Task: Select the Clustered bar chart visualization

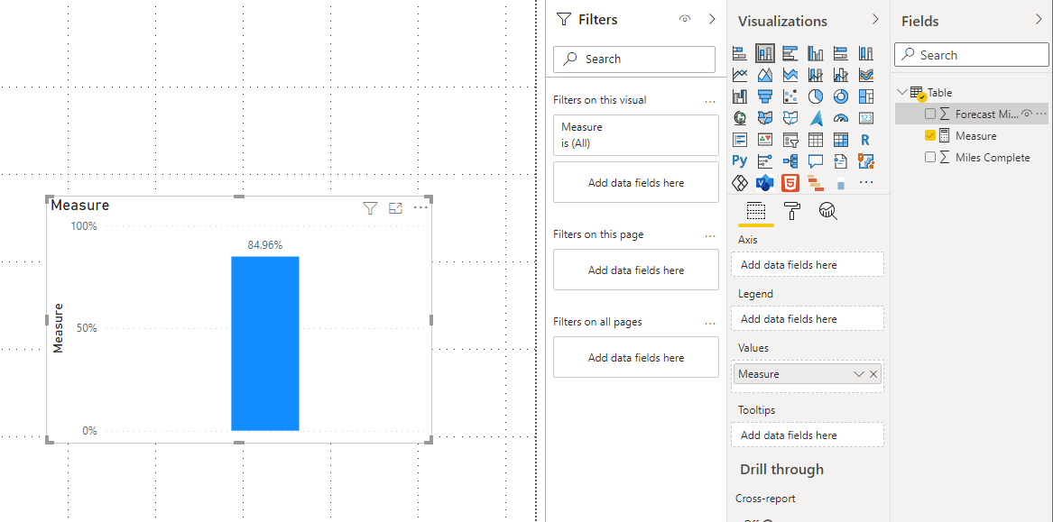Action: (x=790, y=53)
